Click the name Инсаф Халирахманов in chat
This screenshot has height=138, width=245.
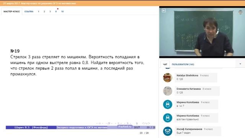coord(189,129)
